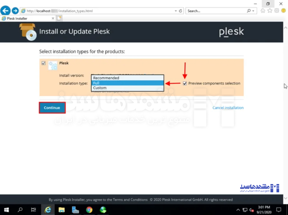The image size is (288, 215).
Task: Click the network tray icon
Action: pos(245,210)
